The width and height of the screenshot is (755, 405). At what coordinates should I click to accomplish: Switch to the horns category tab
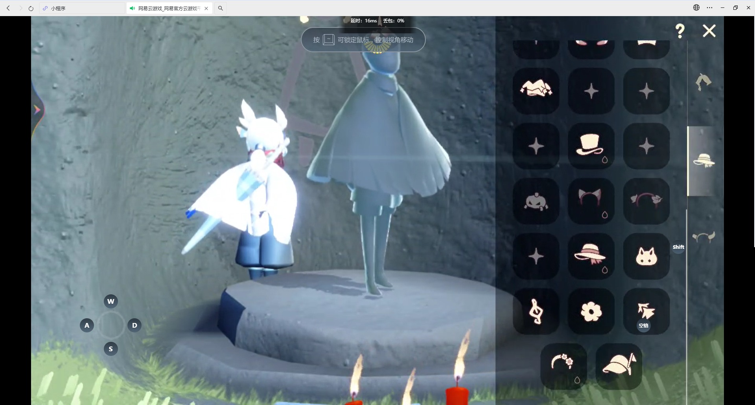tap(703, 237)
